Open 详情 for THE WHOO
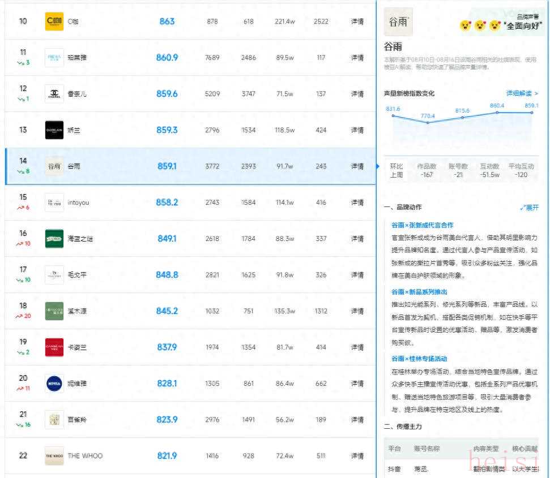This screenshot has height=478, width=550. pyautogui.click(x=357, y=456)
